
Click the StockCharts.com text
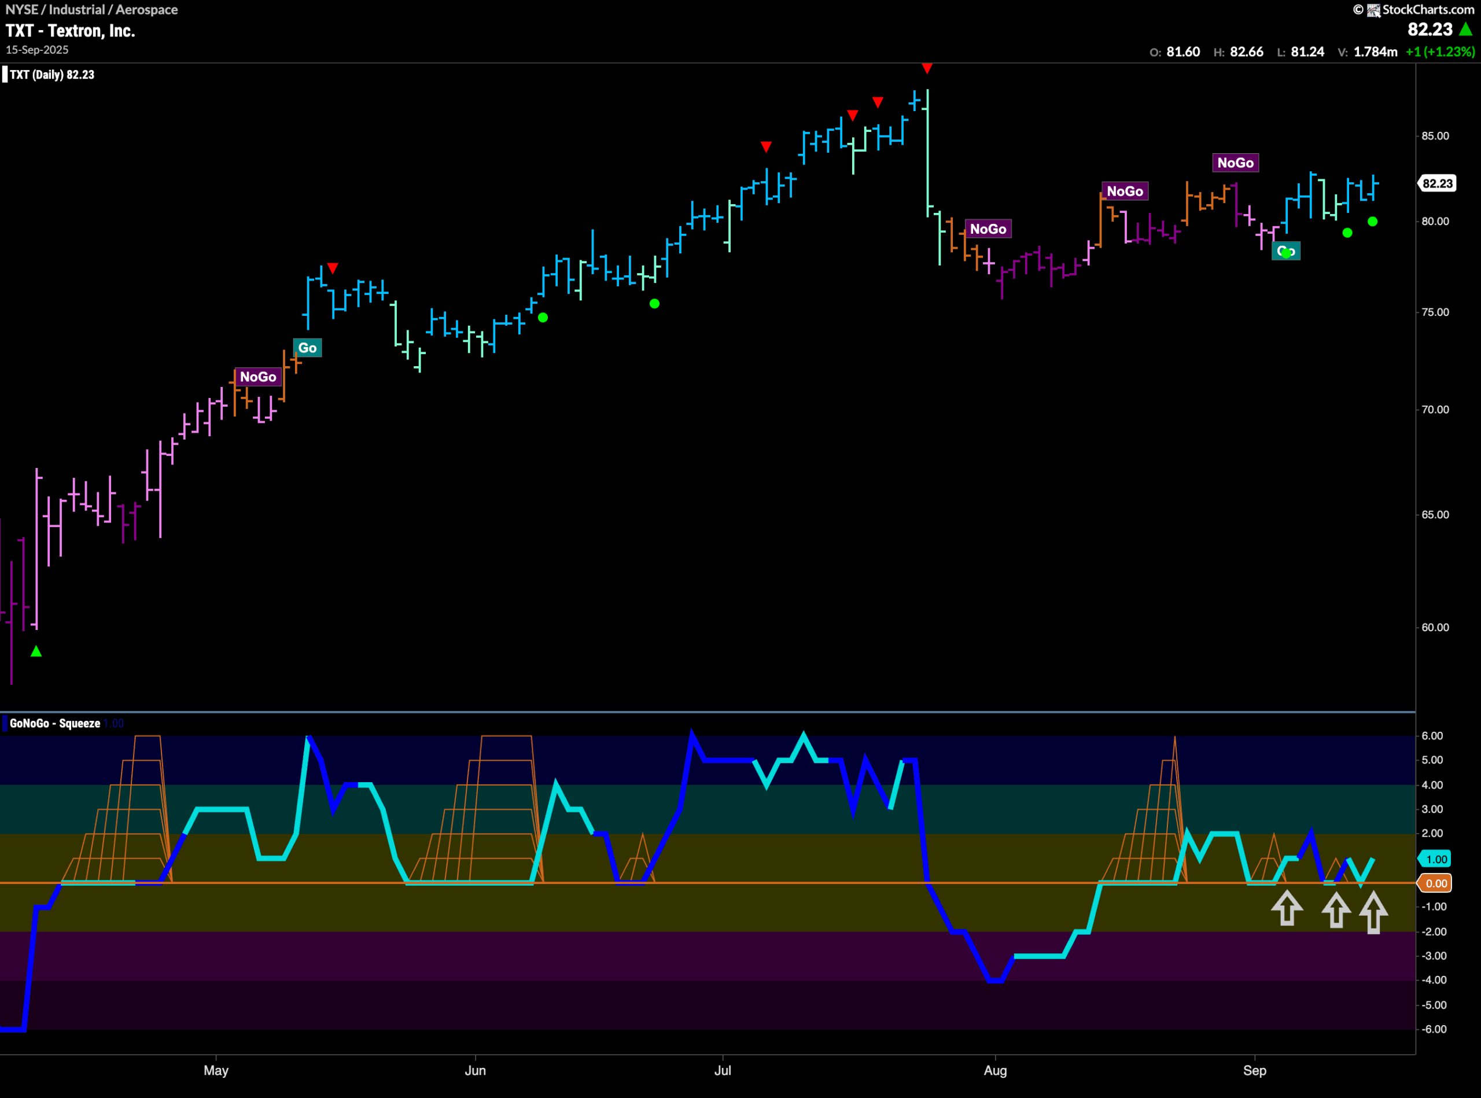[x=1428, y=10]
